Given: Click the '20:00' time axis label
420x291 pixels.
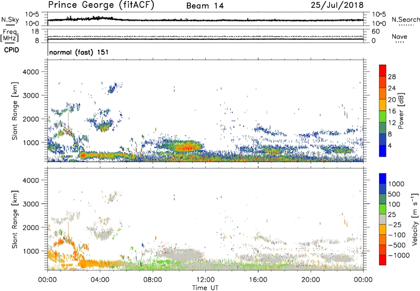Looking at the screenshot, I should pos(311,280).
